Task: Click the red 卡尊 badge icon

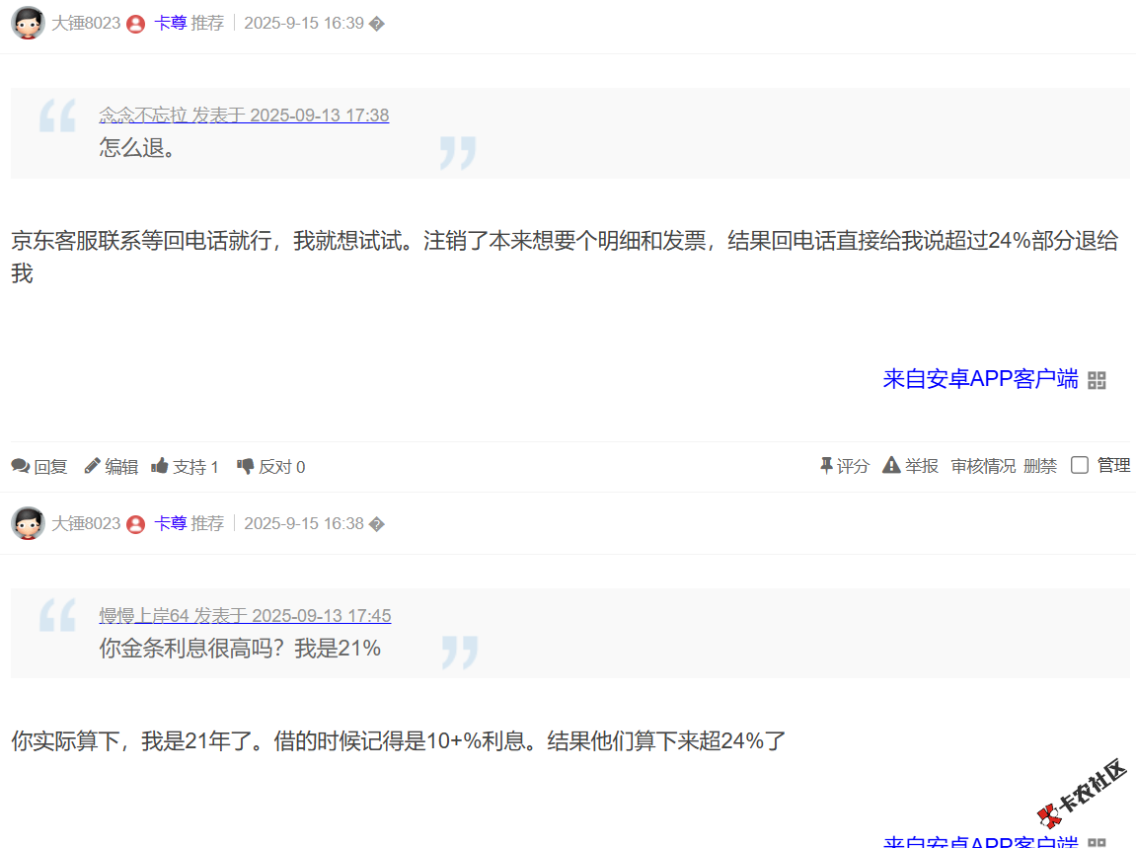Action: (135, 23)
